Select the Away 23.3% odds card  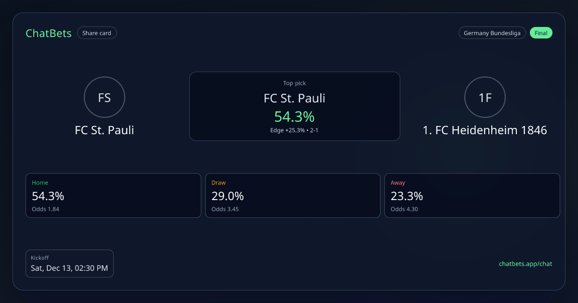(x=472, y=195)
